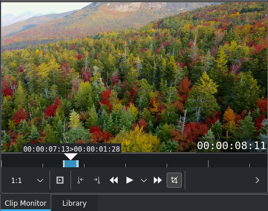Toggle the crop/edit mode button
The width and height of the screenshot is (268, 211).
click(x=174, y=180)
